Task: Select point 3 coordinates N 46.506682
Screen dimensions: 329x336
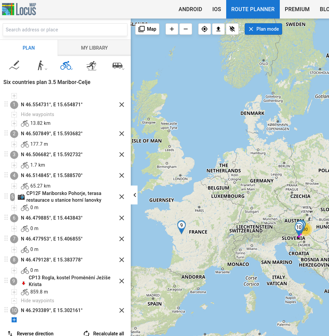Action: (52, 155)
